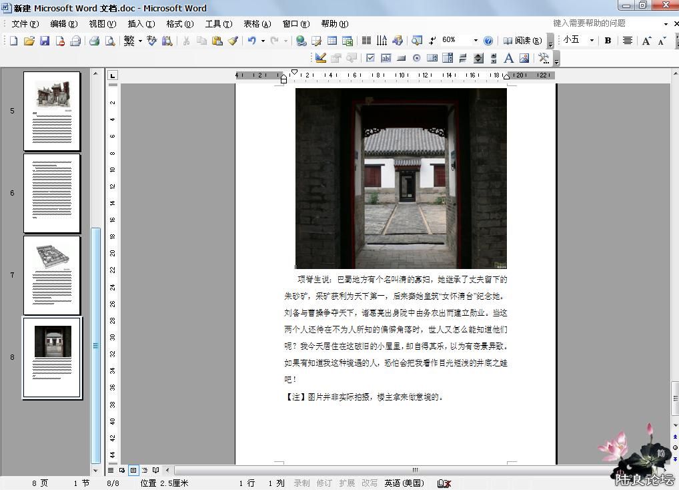Open the 表格(A) menu
The image size is (679, 490).
pyautogui.click(x=257, y=23)
